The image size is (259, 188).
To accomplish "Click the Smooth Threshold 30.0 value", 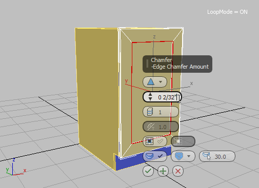I will coord(221,157).
